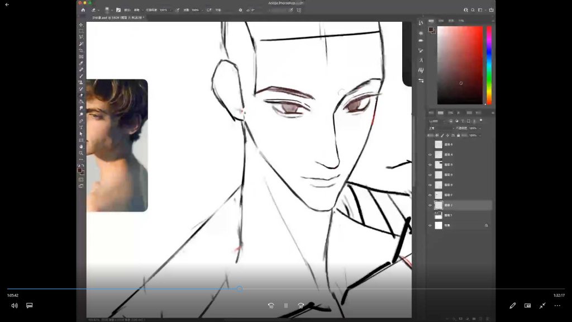
Task: Select the Hand tool
Action: (81, 146)
